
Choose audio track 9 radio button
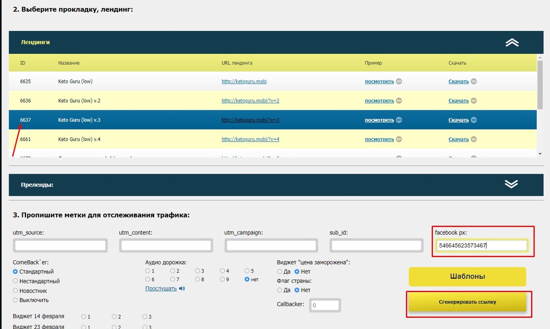222,279
